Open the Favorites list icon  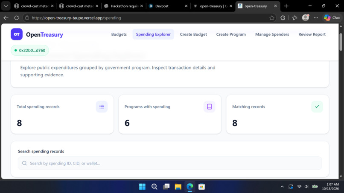coord(294,18)
